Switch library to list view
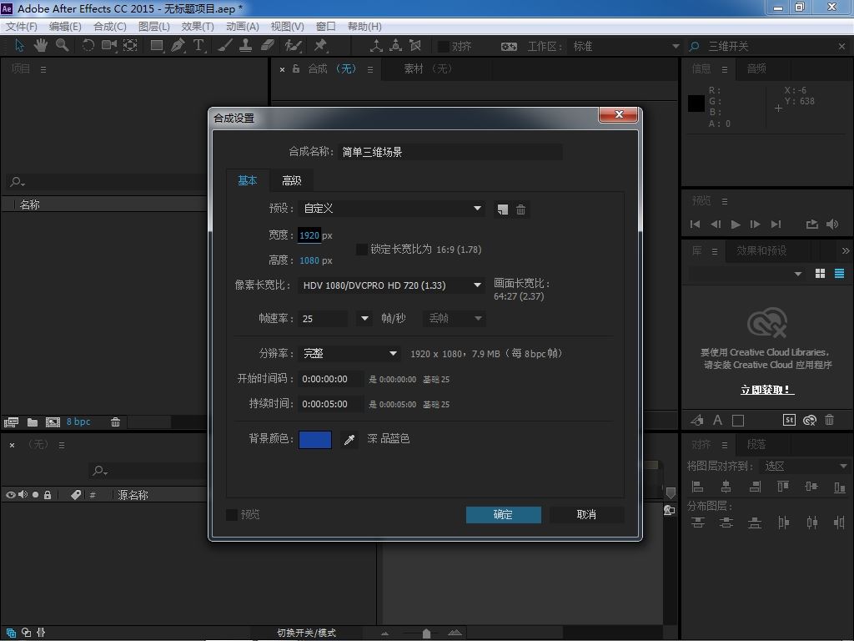Screen dimensions: 854x641 coord(839,274)
